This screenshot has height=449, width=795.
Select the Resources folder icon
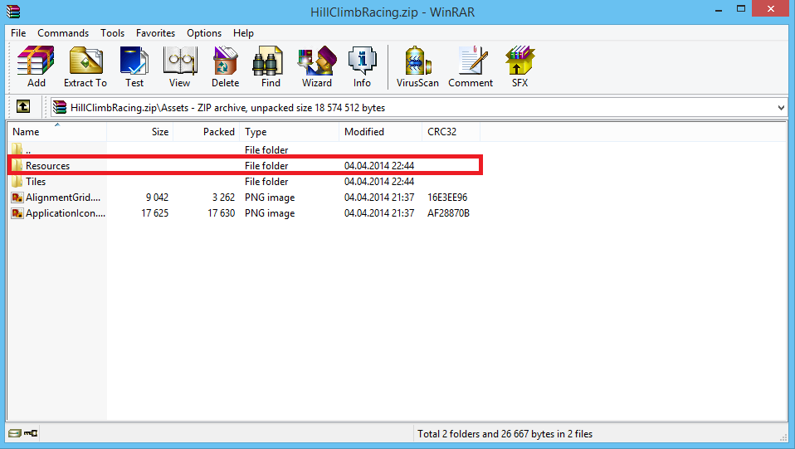click(x=17, y=165)
